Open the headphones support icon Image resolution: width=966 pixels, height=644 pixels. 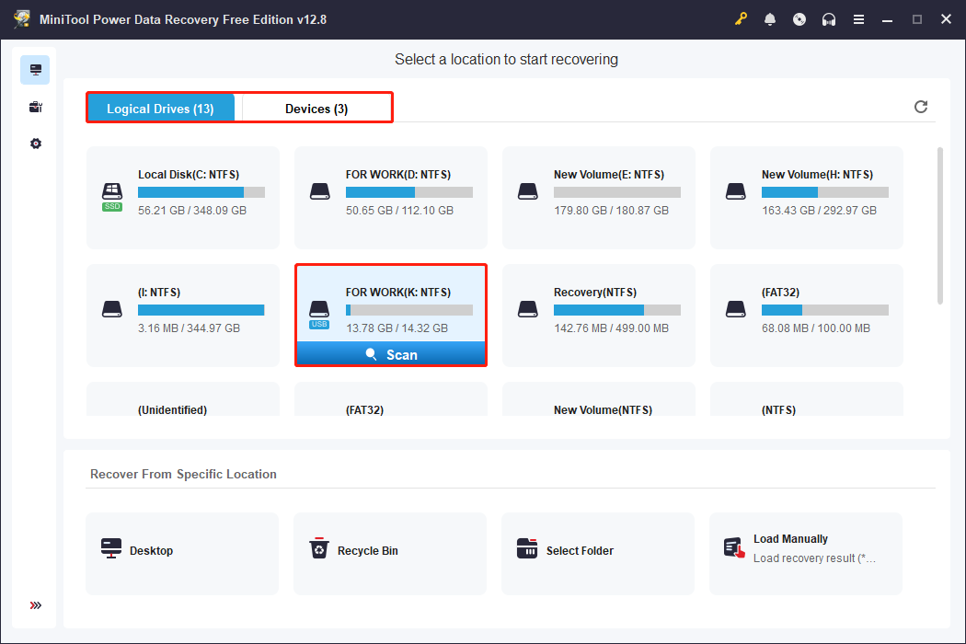pyautogui.click(x=829, y=19)
